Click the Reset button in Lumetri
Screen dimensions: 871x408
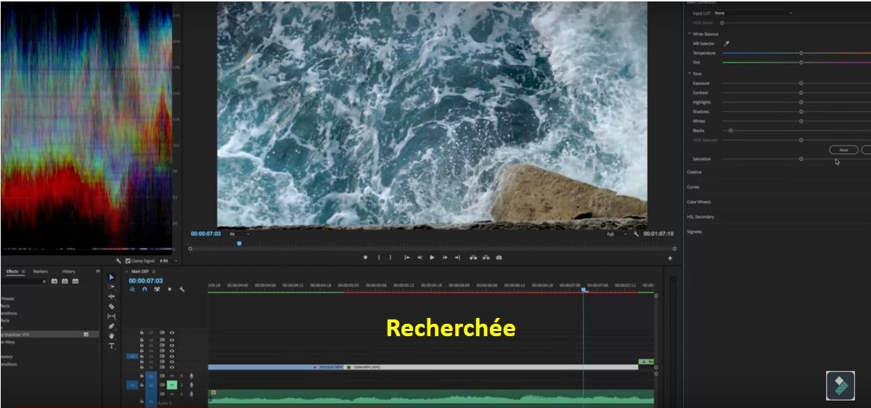843,150
